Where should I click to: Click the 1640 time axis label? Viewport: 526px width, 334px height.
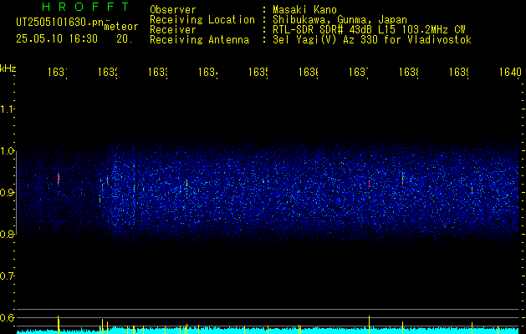tap(510, 72)
